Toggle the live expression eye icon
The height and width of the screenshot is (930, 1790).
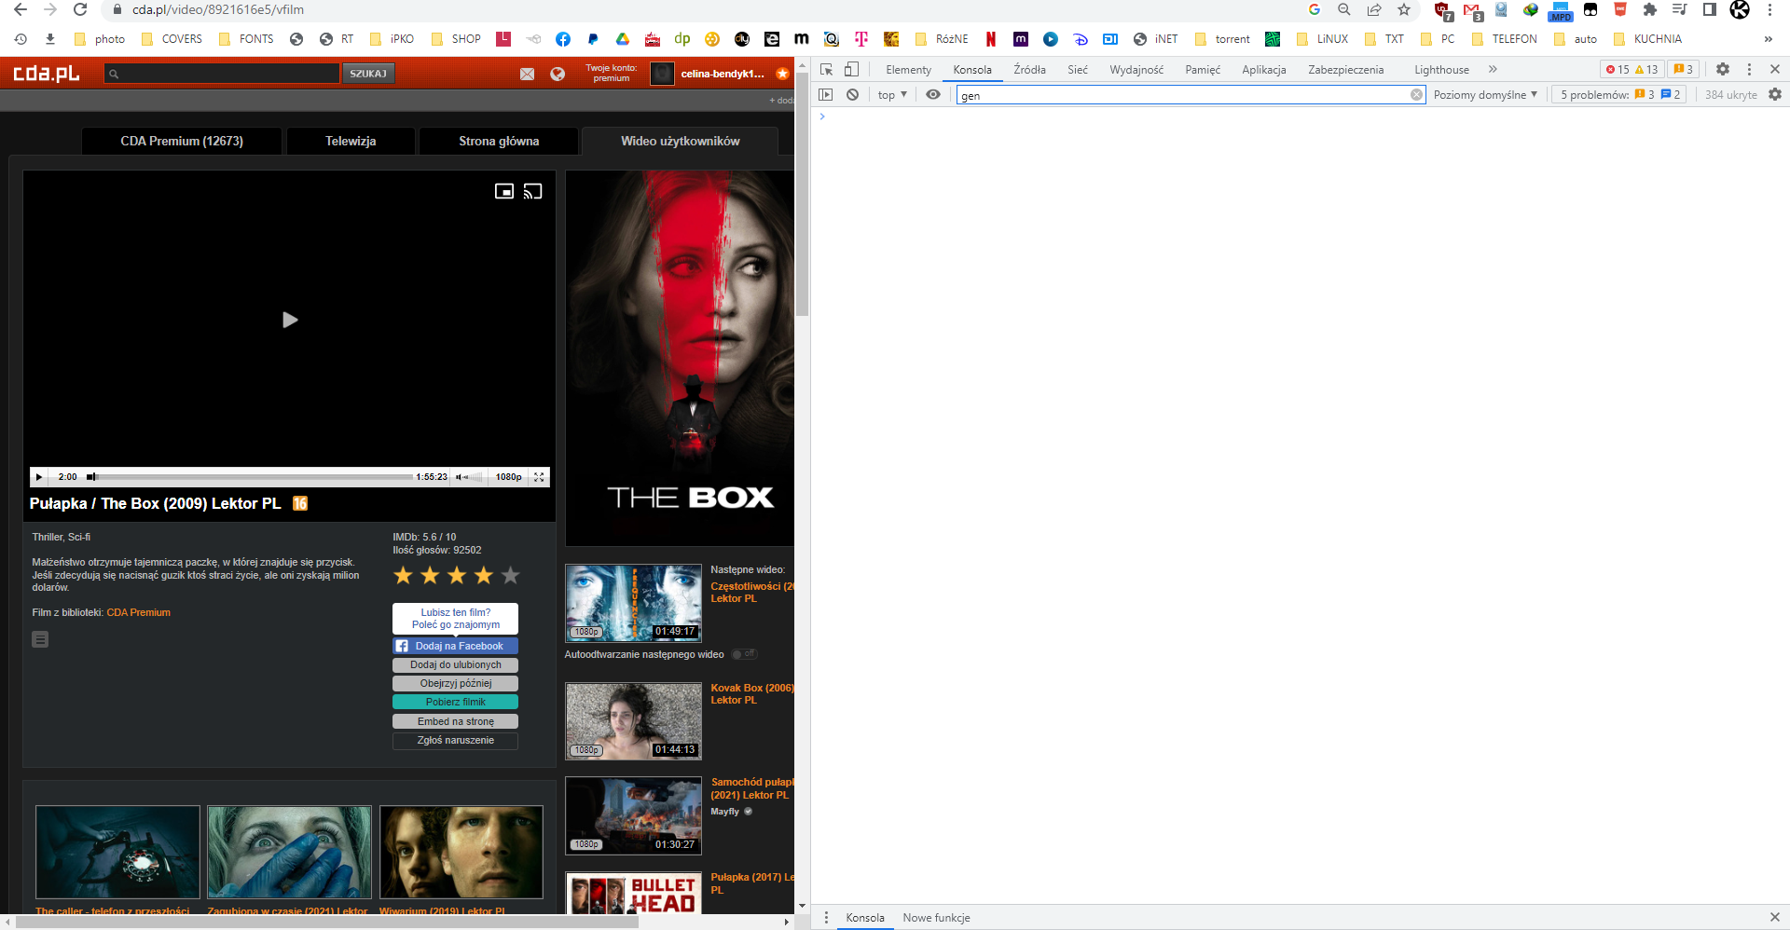point(933,94)
